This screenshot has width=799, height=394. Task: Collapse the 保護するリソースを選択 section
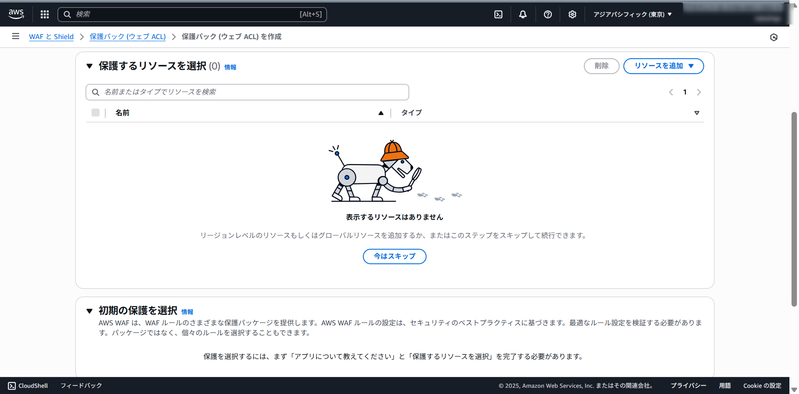[x=89, y=66]
